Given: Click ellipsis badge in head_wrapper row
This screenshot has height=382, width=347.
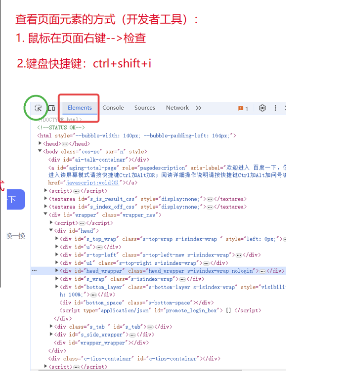Looking at the screenshot, I should 262,271.
